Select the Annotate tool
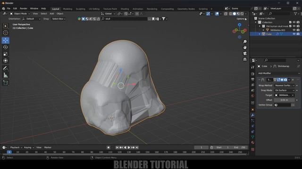302x169 pixels. 5,69
